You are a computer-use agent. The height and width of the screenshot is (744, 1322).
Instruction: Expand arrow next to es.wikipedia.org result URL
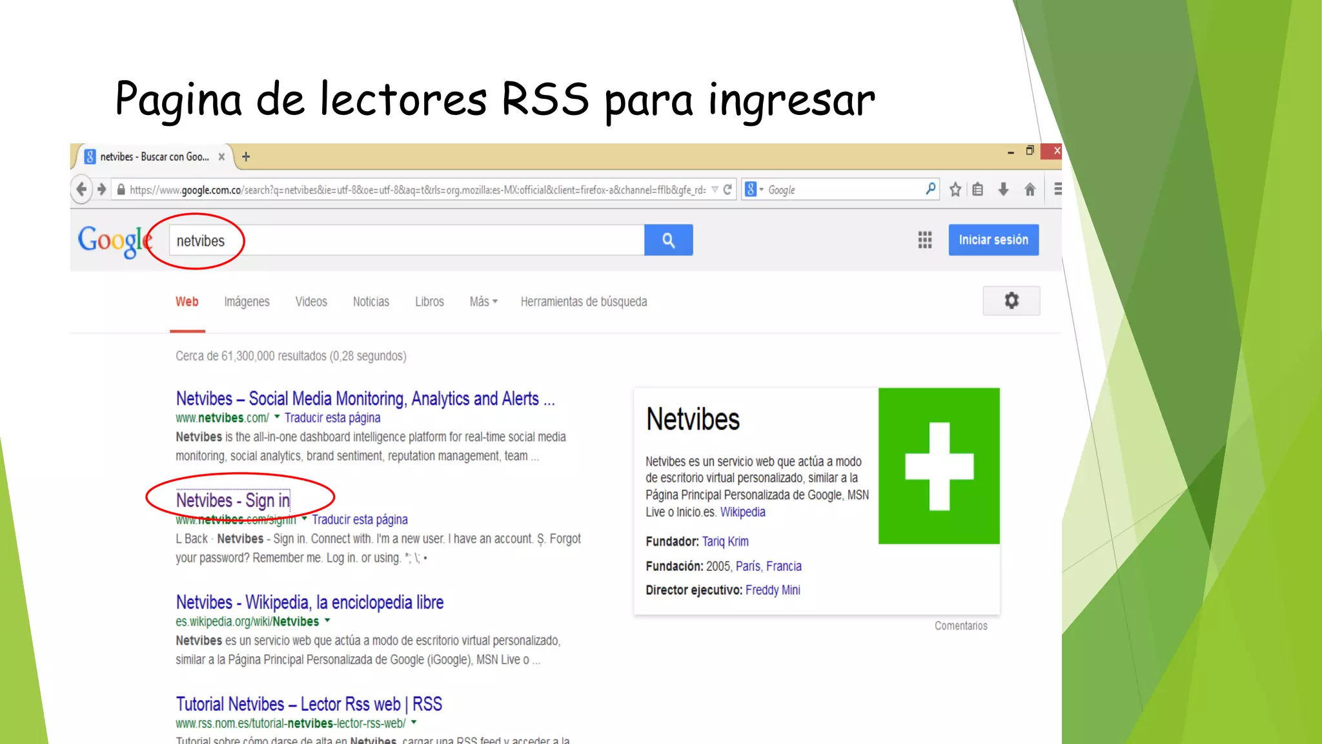point(327,621)
